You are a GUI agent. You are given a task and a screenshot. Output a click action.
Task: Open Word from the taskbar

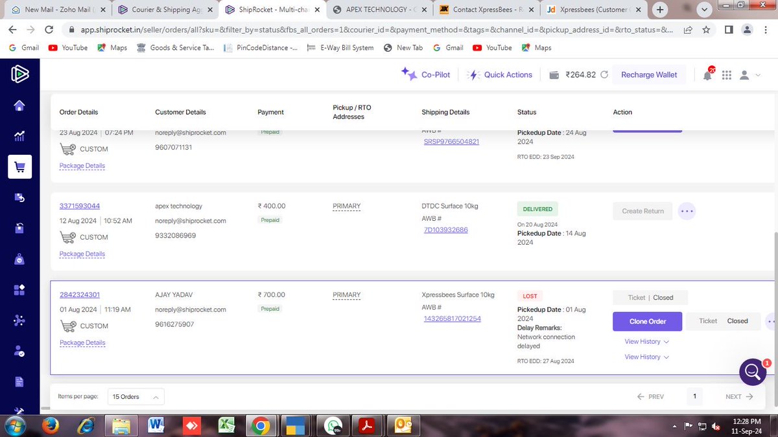pyautogui.click(x=156, y=425)
